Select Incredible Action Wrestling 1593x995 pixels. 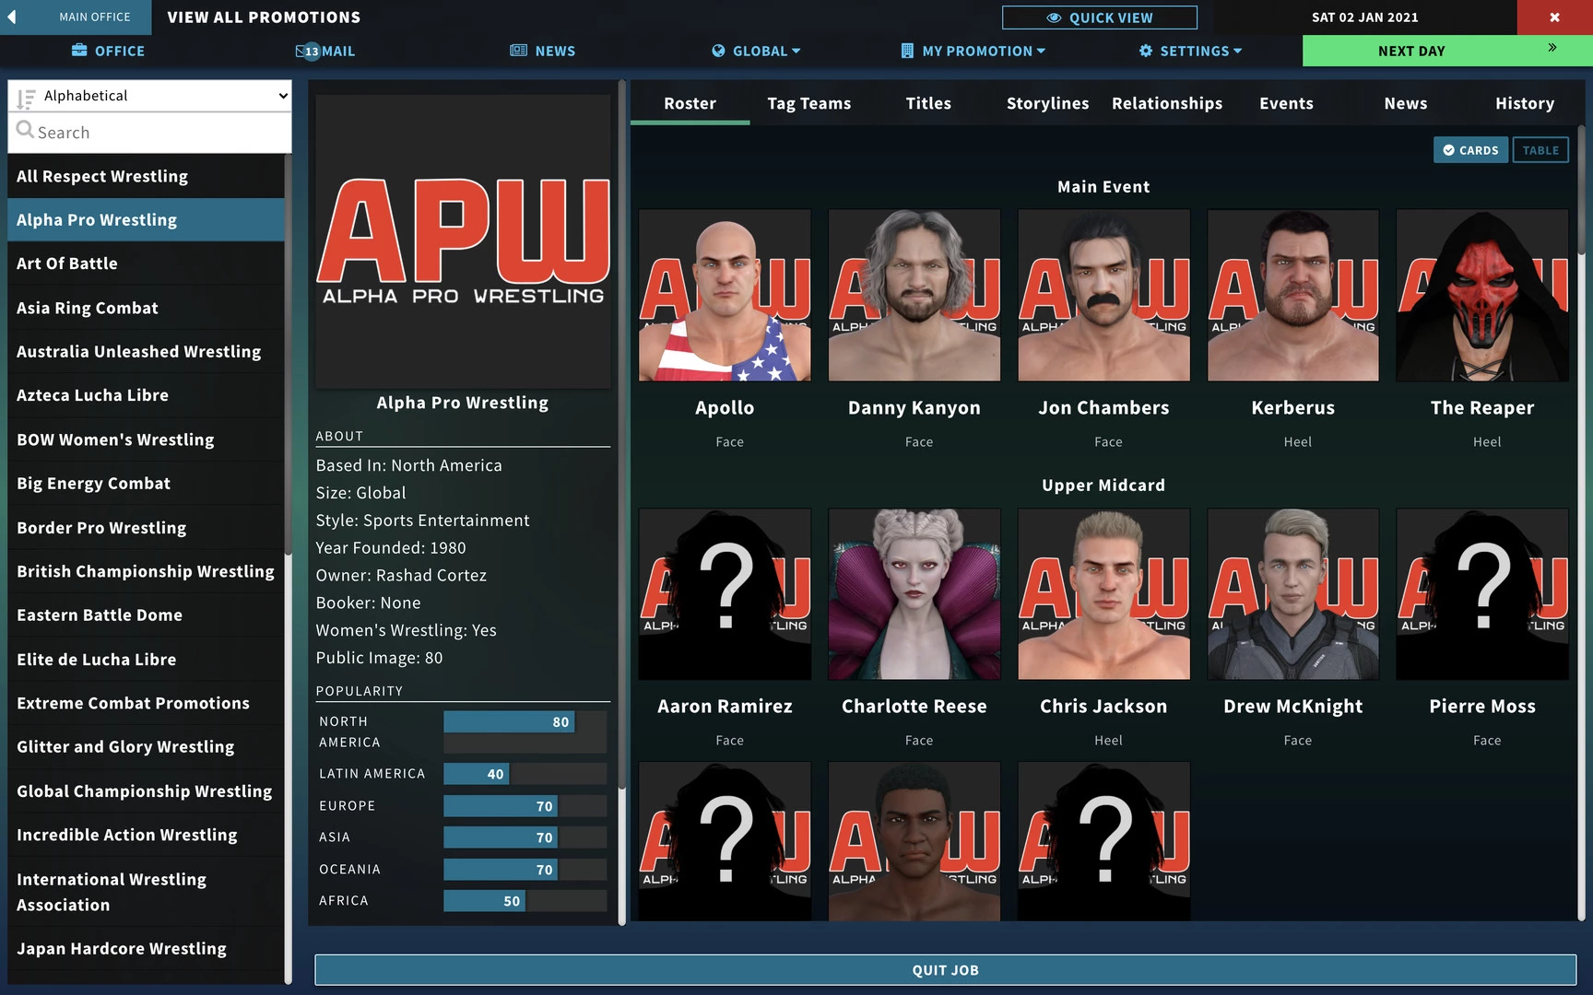[x=146, y=835]
